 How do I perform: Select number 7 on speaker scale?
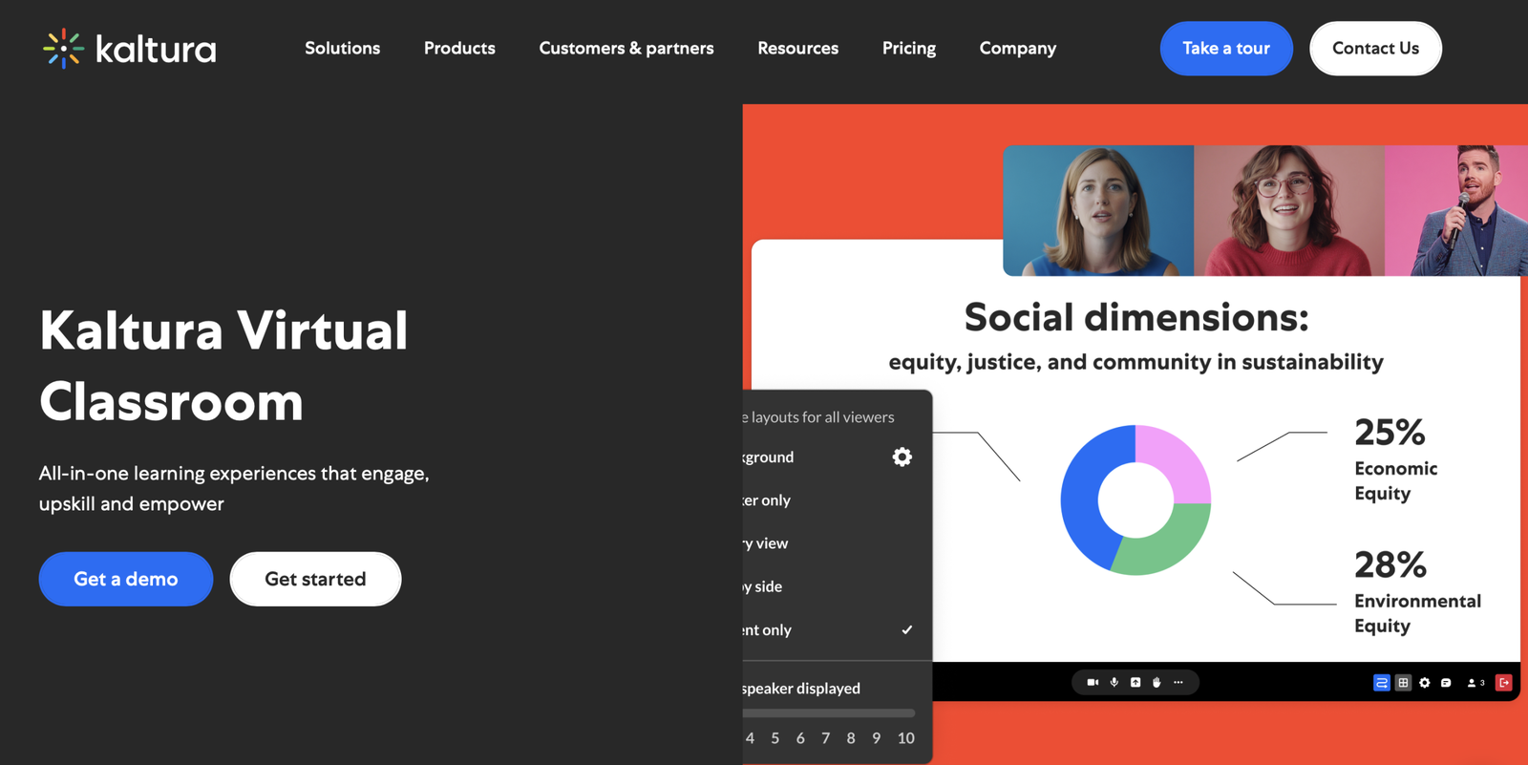click(826, 738)
